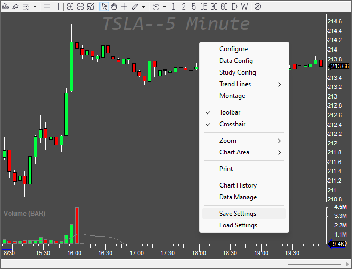Click the zoom-to-fit reset icon
This screenshot has width=352, height=269.
tap(91, 6)
